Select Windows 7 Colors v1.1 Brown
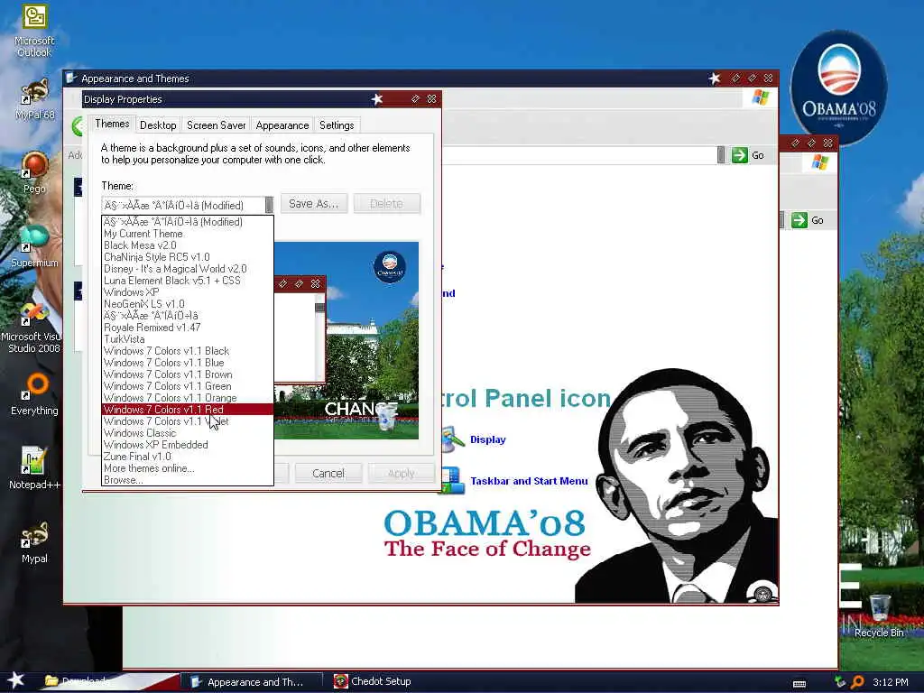 click(x=188, y=374)
